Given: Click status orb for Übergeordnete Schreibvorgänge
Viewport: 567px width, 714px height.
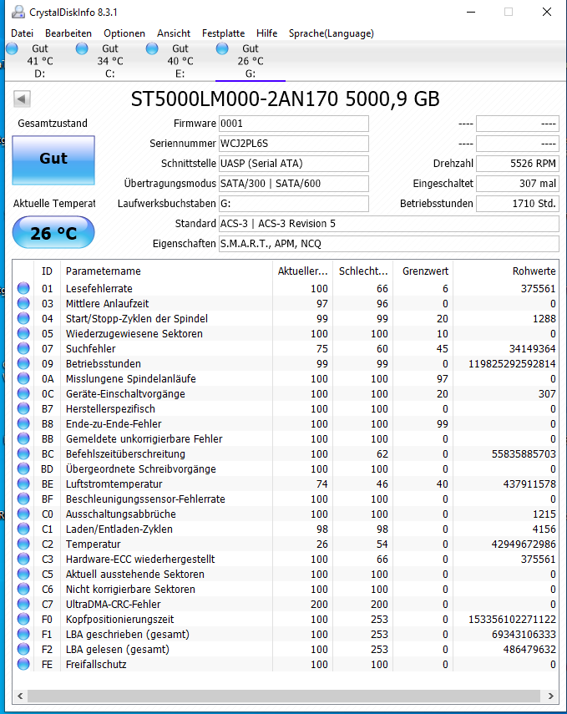Looking at the screenshot, I should pyautogui.click(x=23, y=468).
